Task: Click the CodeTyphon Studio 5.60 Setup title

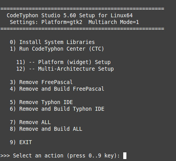Action: pyautogui.click(x=70, y=16)
